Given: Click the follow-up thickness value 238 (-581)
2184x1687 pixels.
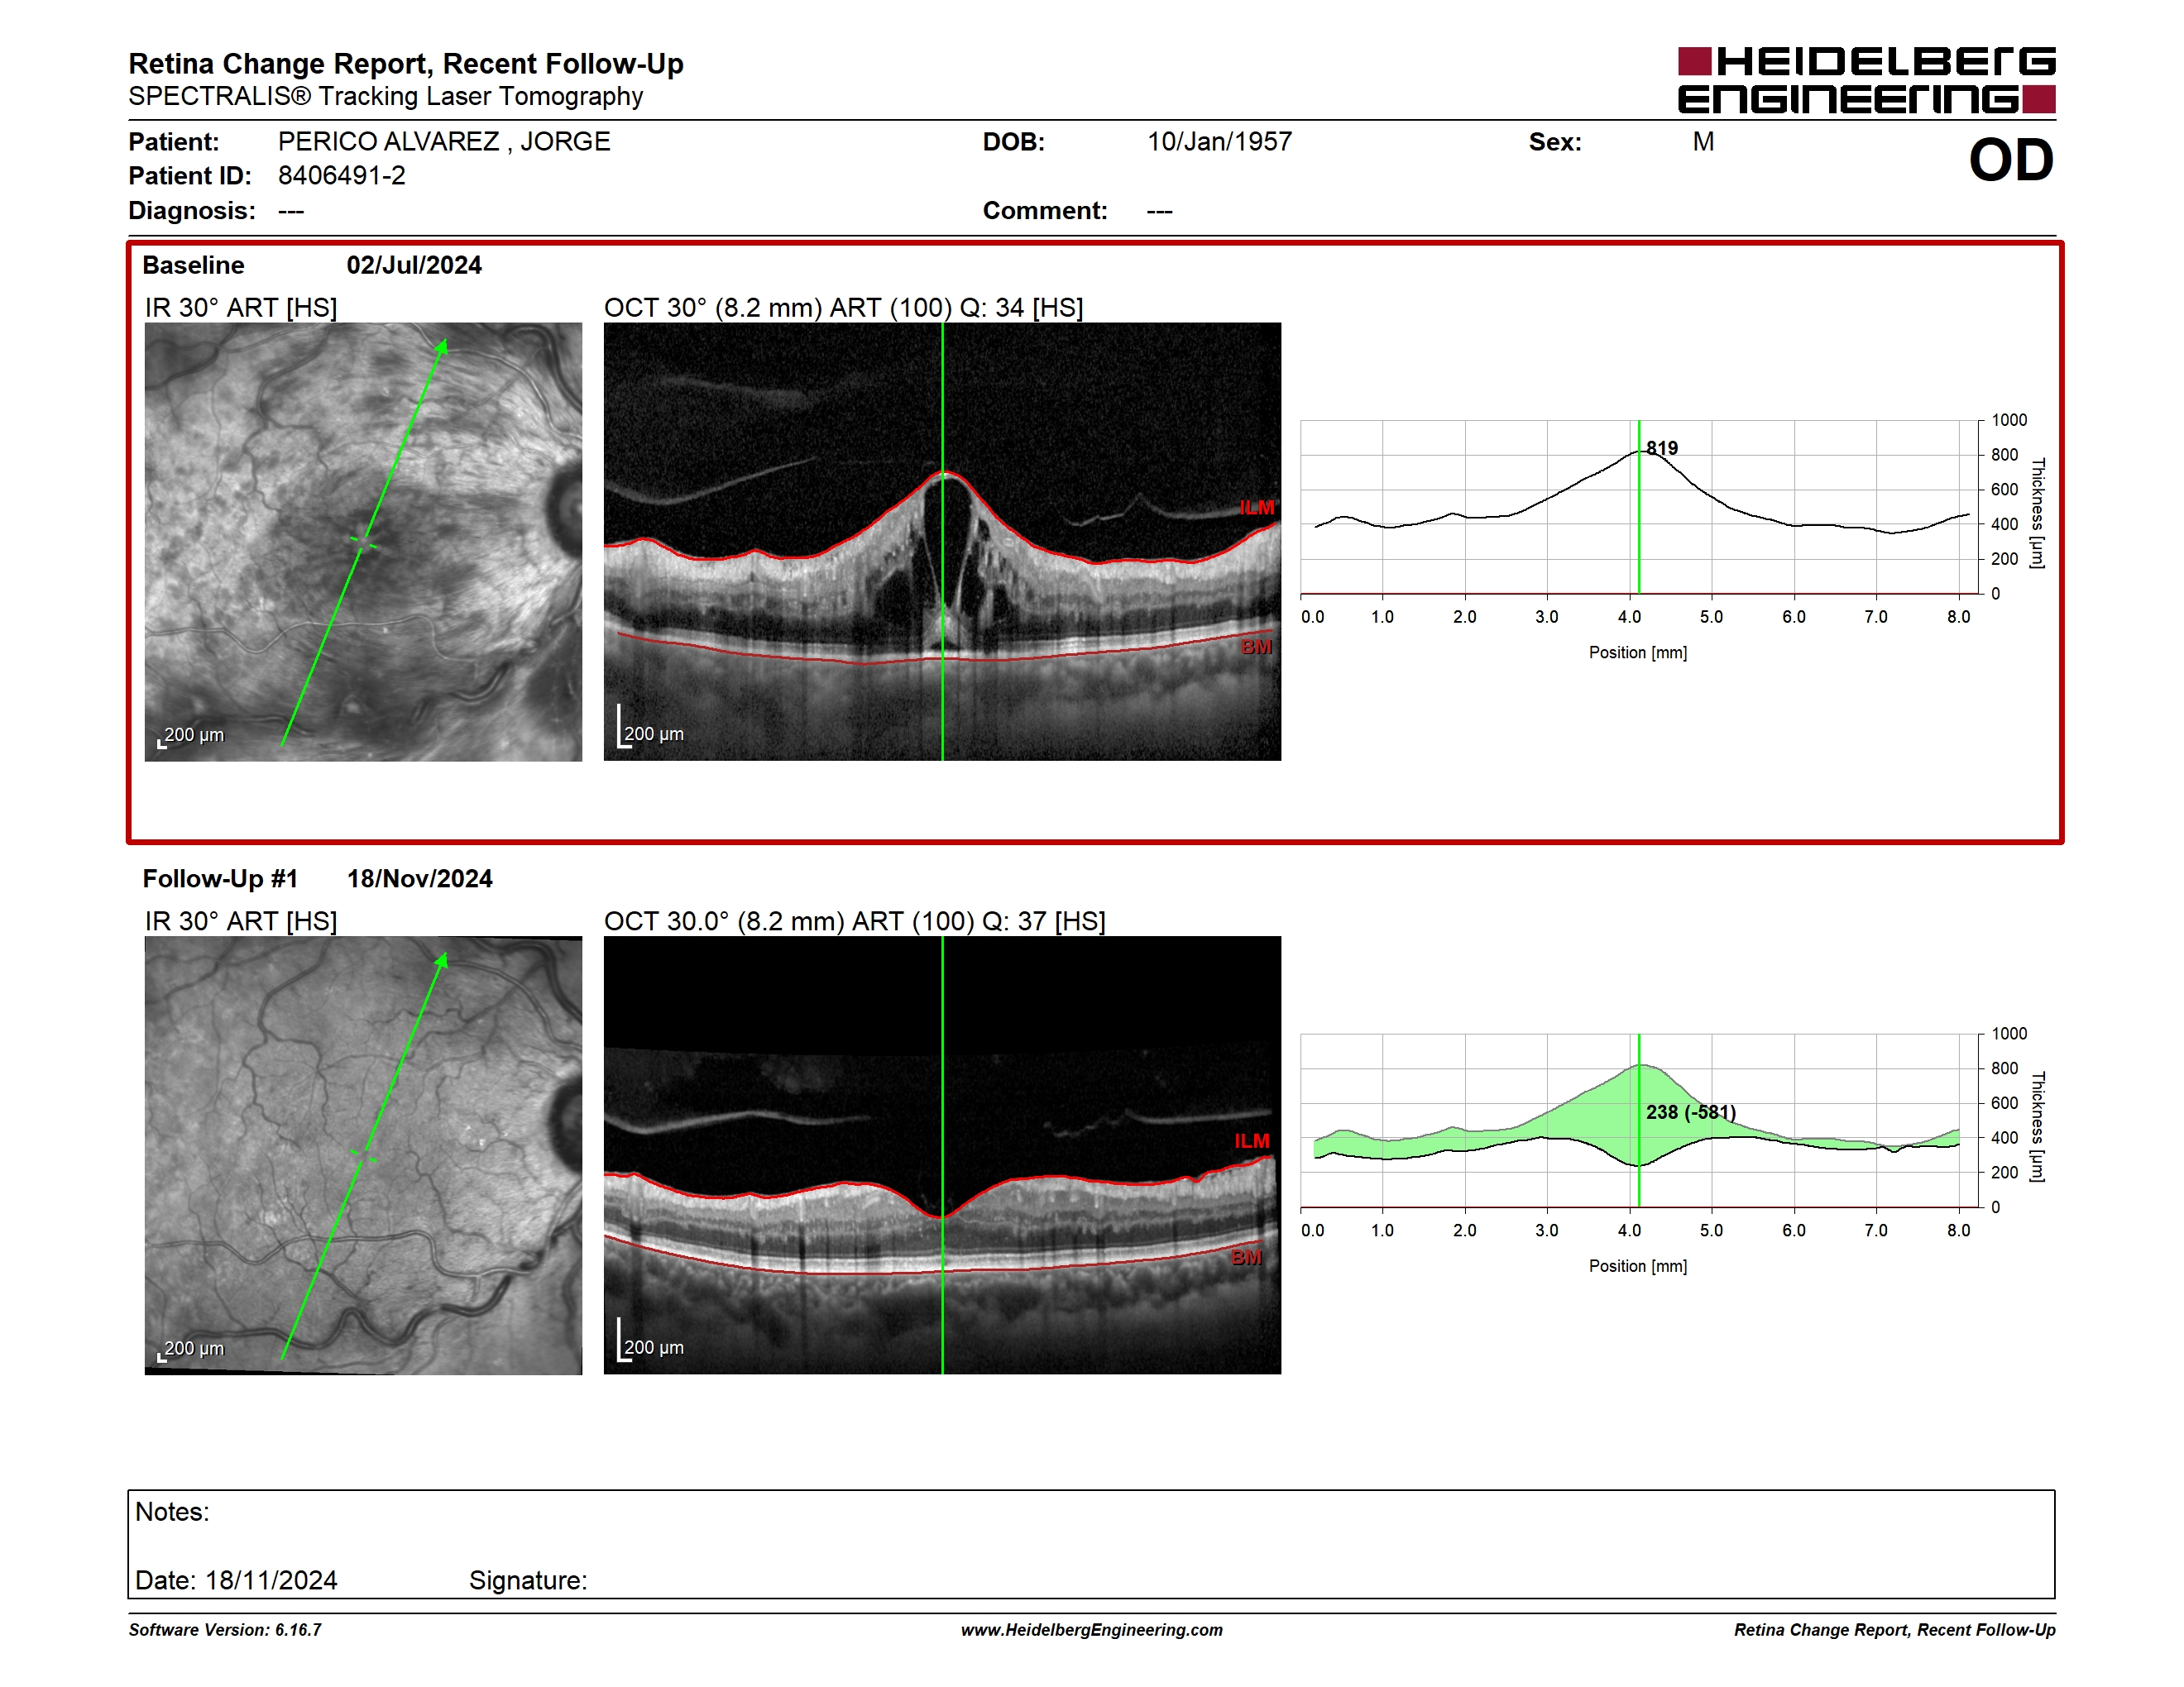Looking at the screenshot, I should 1691,1112.
